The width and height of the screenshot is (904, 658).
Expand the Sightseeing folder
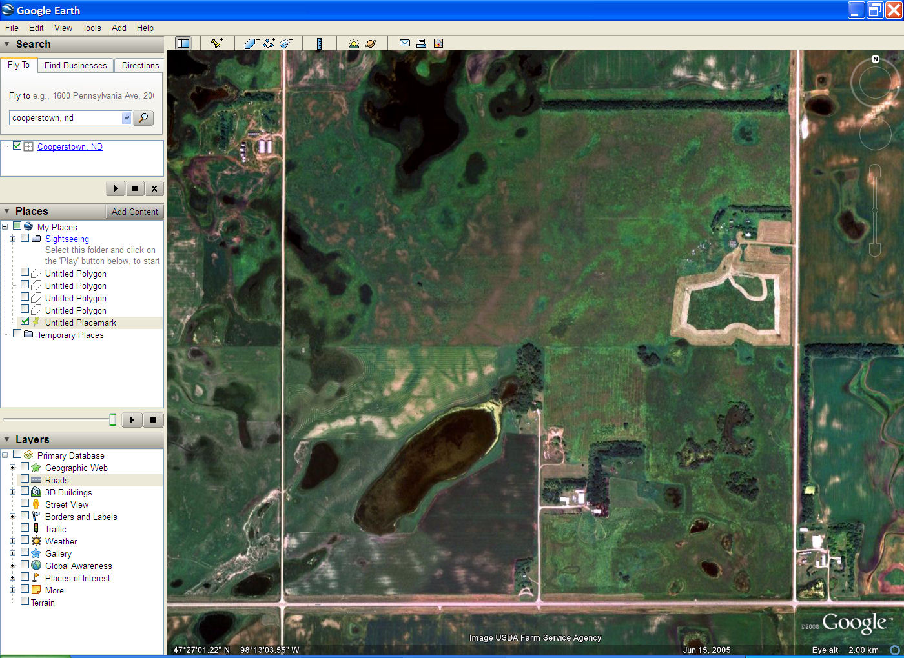click(x=12, y=239)
